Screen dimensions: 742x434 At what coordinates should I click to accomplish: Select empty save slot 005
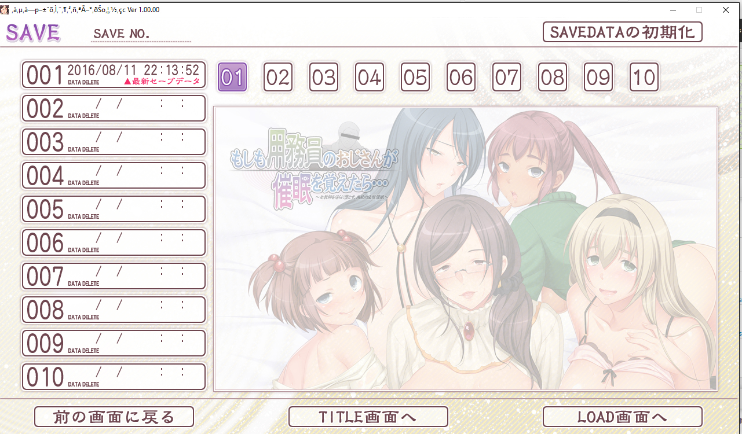(x=114, y=209)
